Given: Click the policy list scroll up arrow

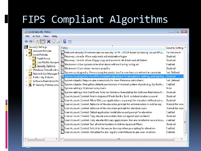Looking at the screenshot, I should point(185,47).
